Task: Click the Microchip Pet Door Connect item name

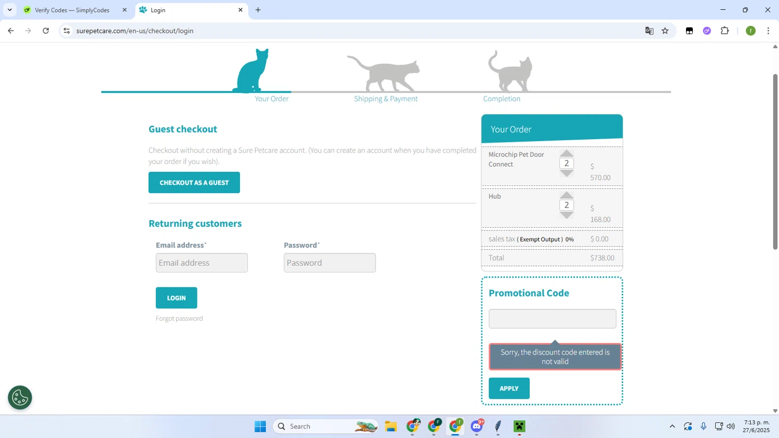Action: click(x=516, y=159)
